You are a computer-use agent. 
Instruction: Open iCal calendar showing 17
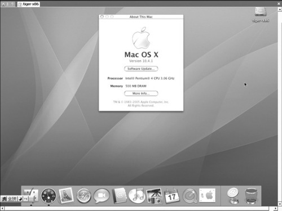(x=171, y=196)
